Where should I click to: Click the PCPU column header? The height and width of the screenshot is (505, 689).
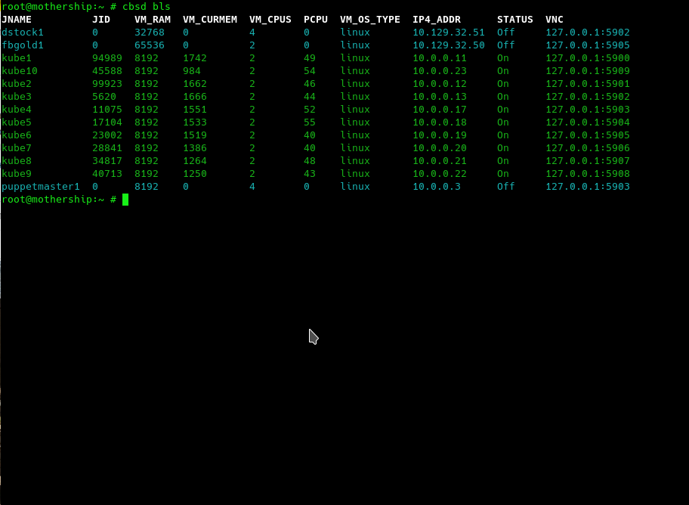(x=316, y=20)
